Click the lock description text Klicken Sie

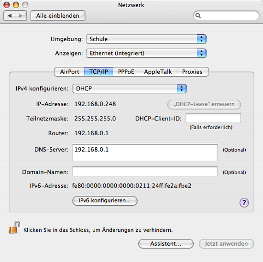coord(98,230)
